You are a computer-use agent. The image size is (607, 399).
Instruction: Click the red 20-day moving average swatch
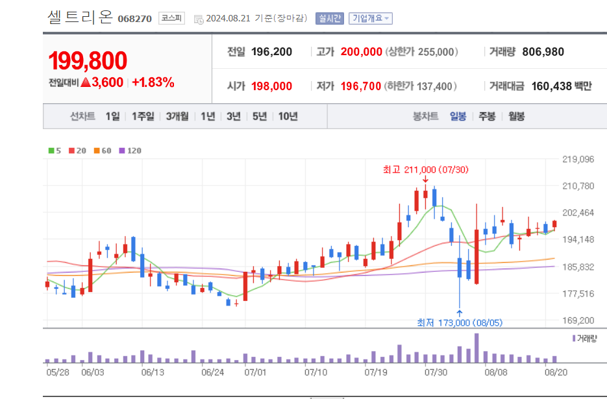71,151
